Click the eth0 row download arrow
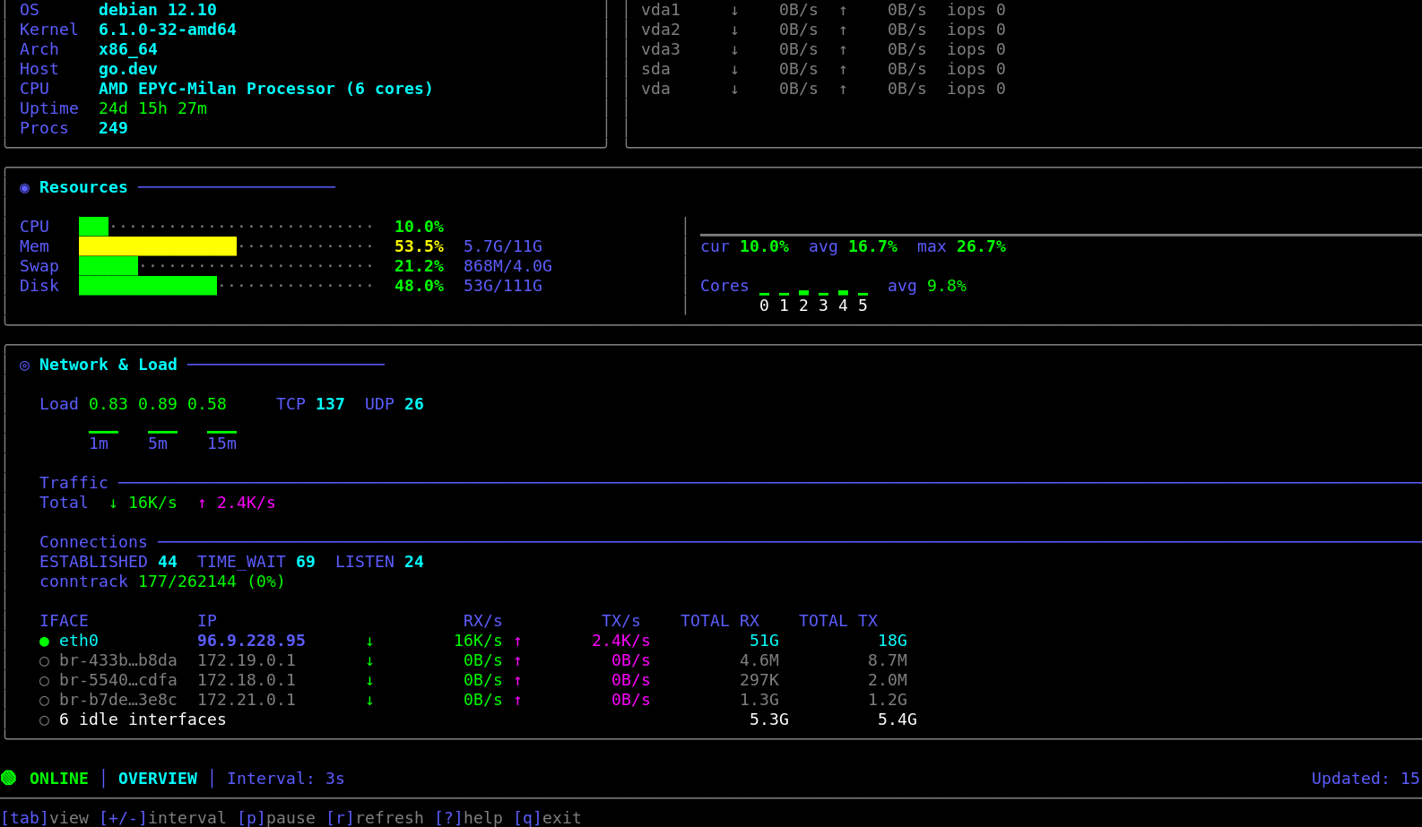Image resolution: width=1422 pixels, height=827 pixels. pos(369,642)
